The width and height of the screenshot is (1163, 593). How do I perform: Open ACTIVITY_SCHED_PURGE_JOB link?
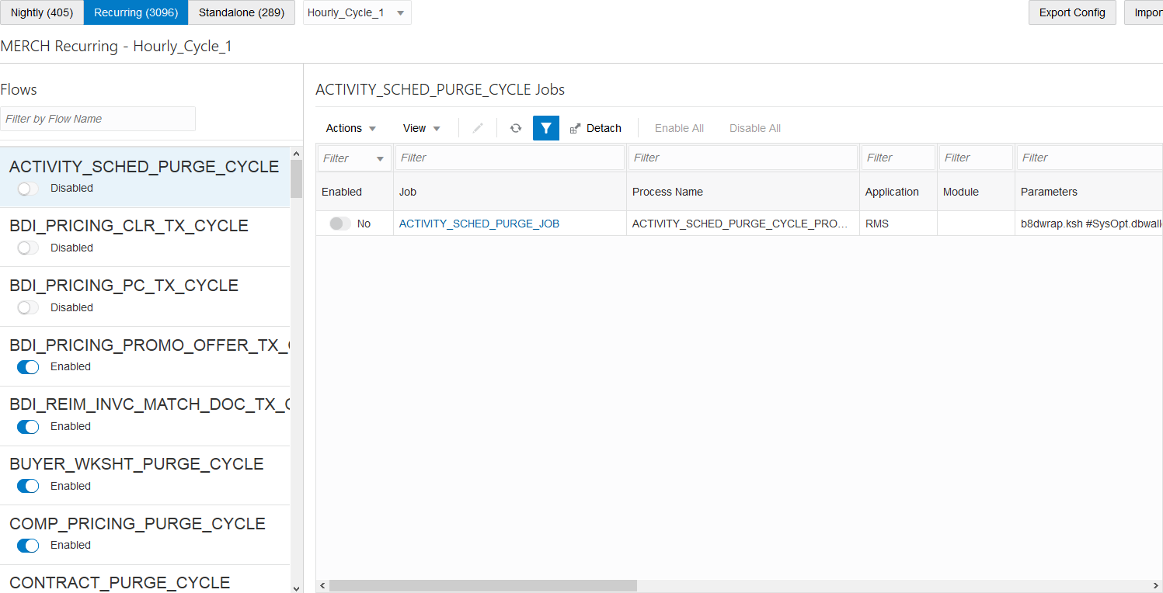(479, 224)
